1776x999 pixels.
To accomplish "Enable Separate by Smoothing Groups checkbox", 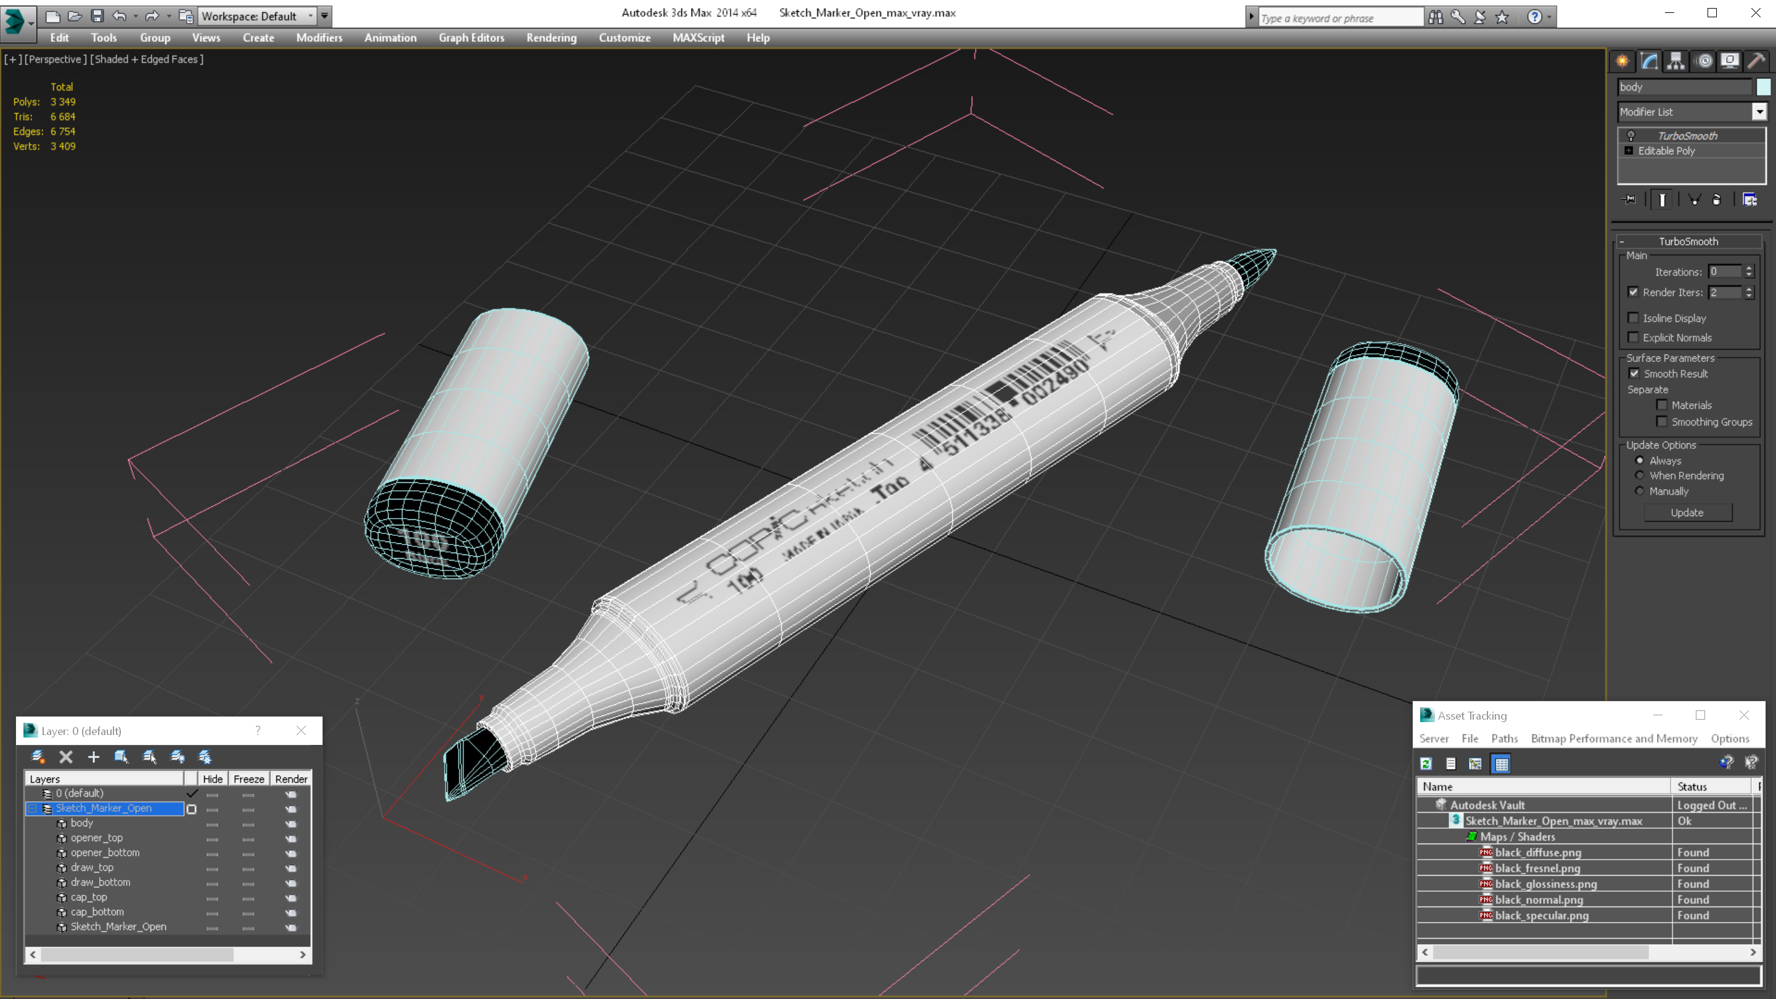I will [1663, 421].
